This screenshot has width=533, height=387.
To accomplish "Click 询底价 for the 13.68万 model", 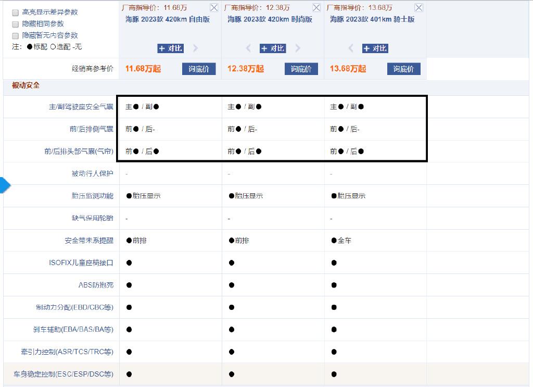I will coord(404,69).
